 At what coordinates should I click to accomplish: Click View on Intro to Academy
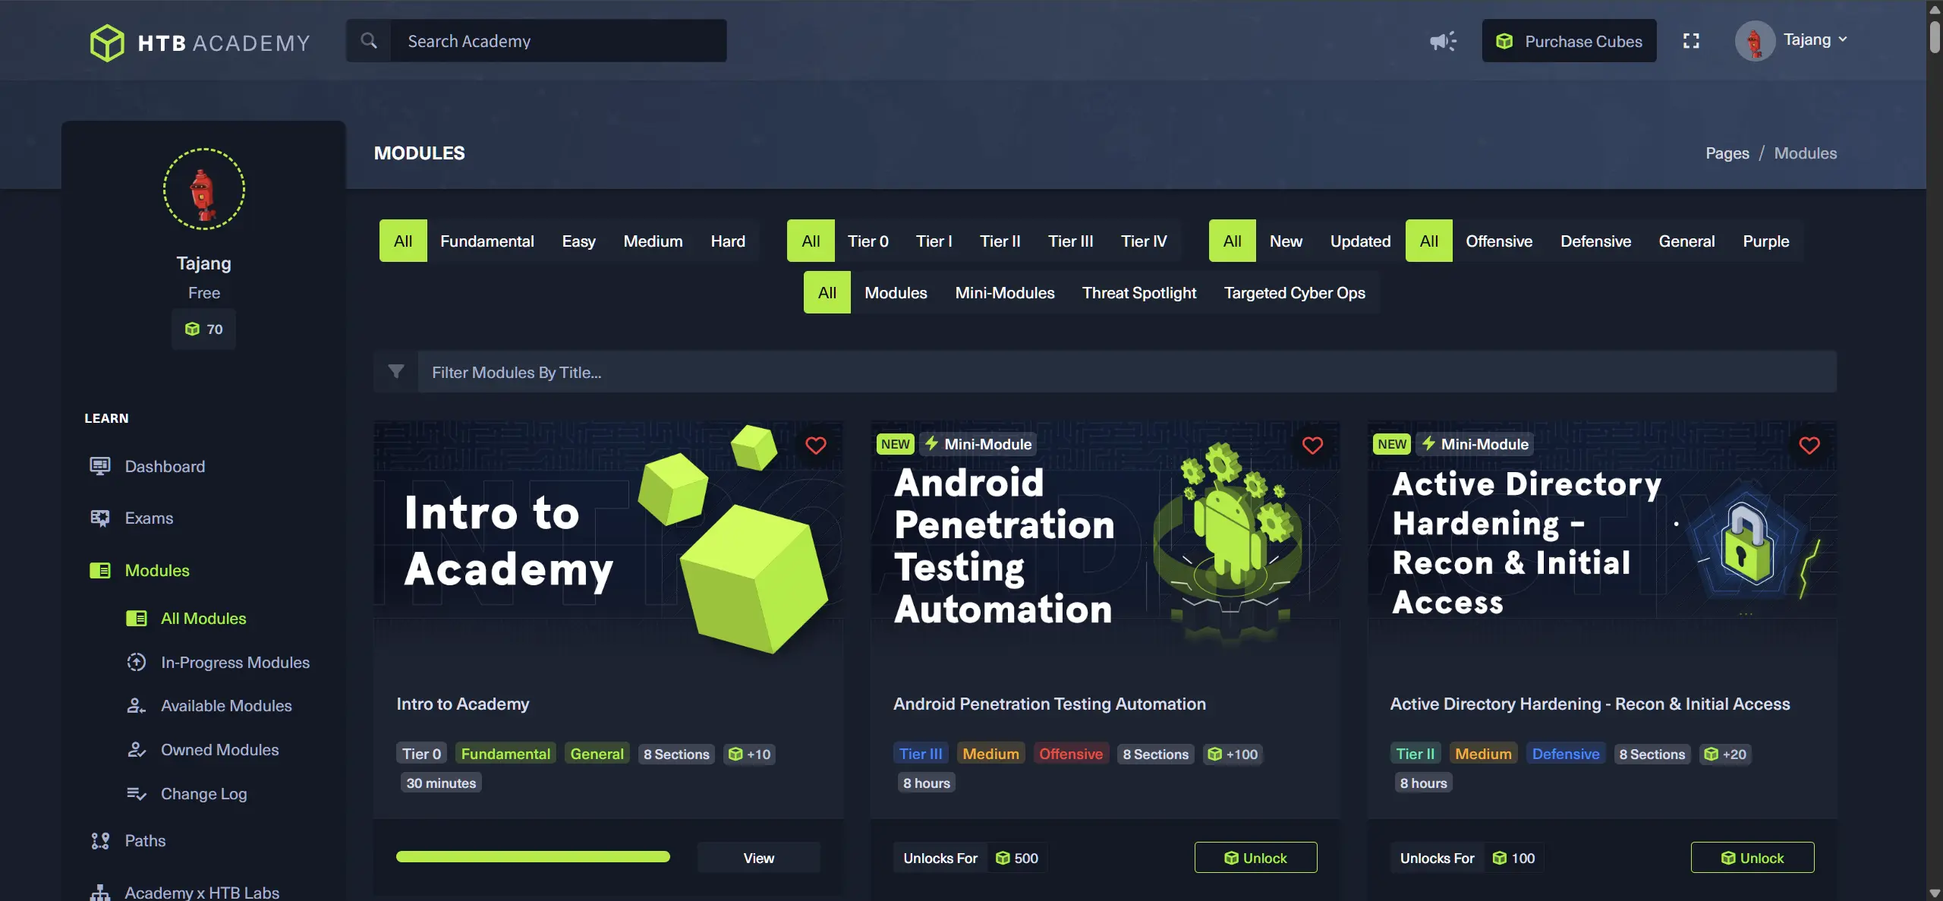[x=759, y=858]
